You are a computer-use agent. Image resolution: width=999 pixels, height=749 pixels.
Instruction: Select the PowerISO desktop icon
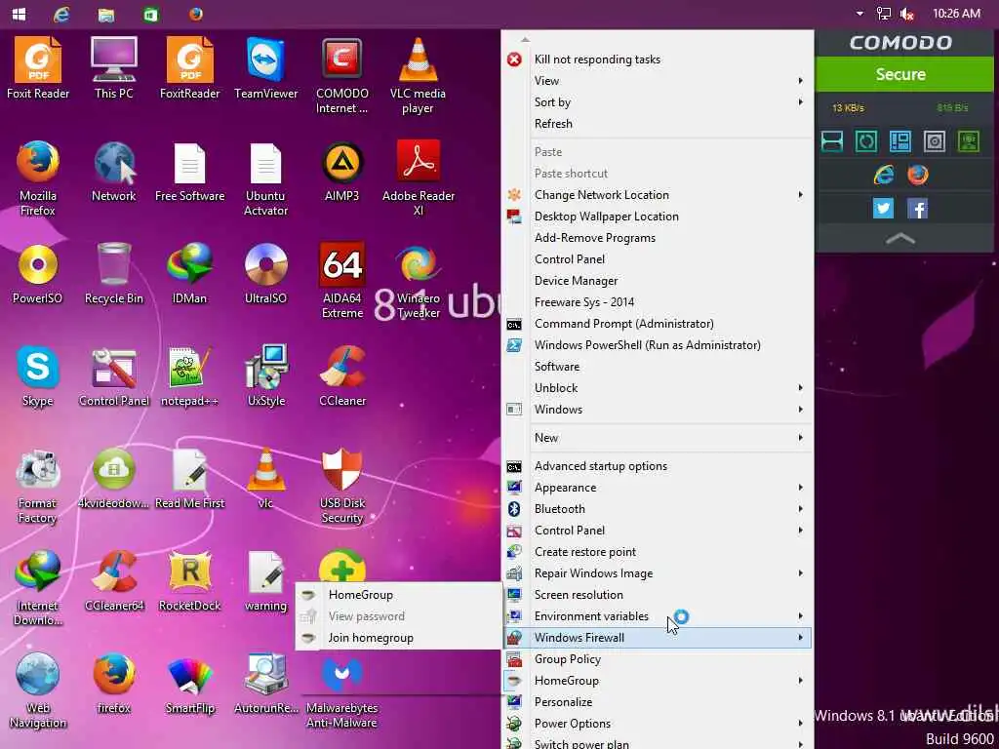click(38, 273)
